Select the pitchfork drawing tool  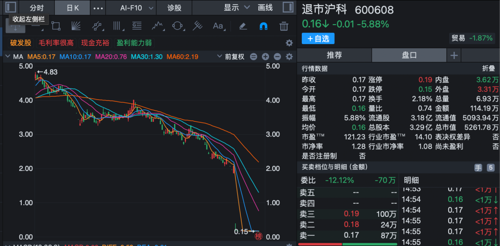pyautogui.click(x=198, y=26)
